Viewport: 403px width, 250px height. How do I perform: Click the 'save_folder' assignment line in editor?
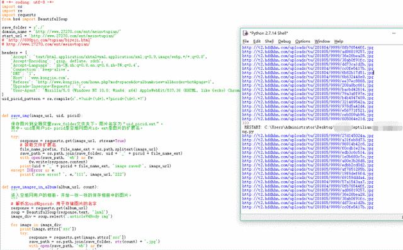[x=23, y=28]
